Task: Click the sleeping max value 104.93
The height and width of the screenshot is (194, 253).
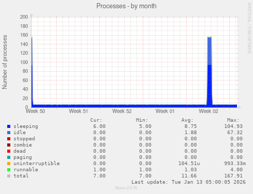Action: click(233, 126)
